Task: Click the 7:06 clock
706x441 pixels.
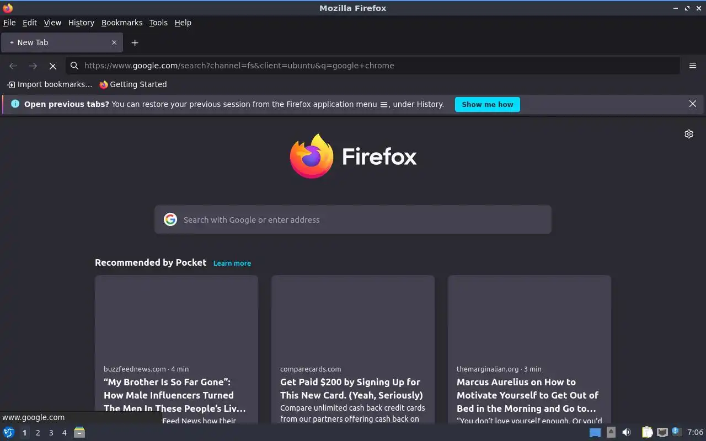Action: click(695, 432)
